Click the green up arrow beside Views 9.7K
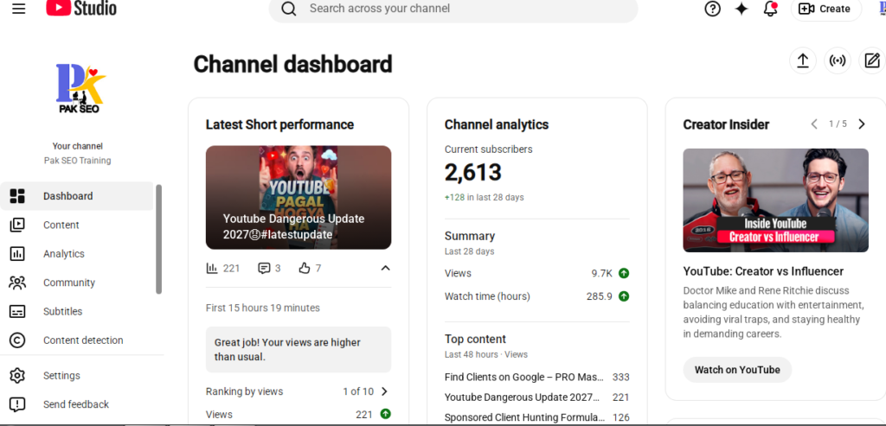Viewport: 886px width, 426px height. point(624,273)
